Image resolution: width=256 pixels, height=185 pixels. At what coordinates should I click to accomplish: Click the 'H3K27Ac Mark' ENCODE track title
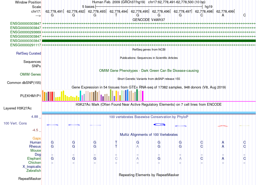[149, 104]
